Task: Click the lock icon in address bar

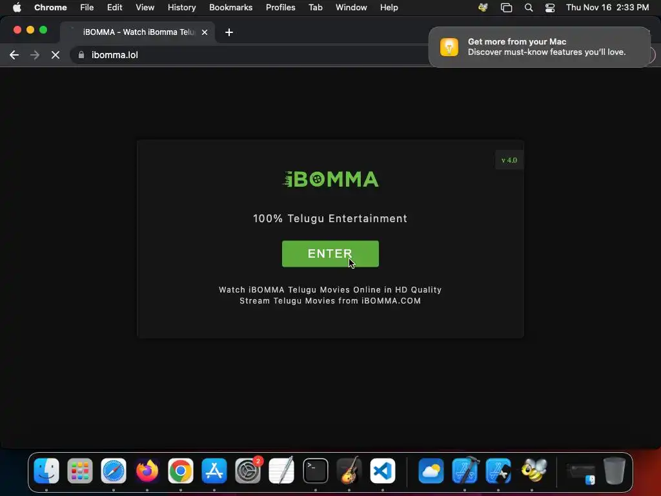Action: 81,55
